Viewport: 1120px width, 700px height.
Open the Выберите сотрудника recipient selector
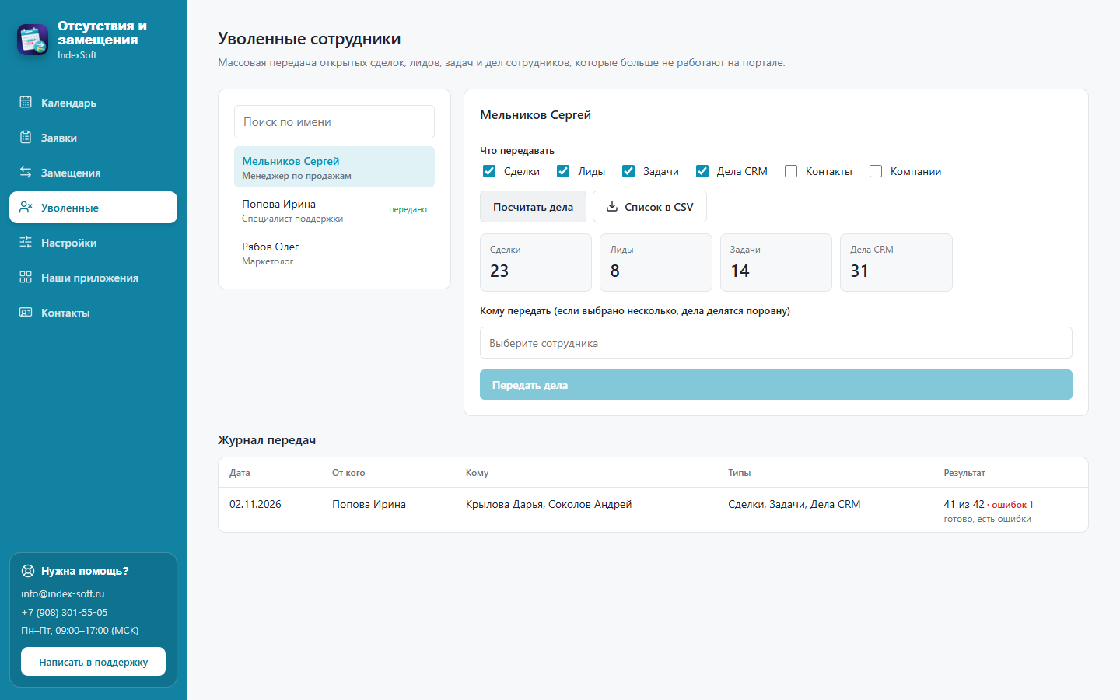click(776, 343)
